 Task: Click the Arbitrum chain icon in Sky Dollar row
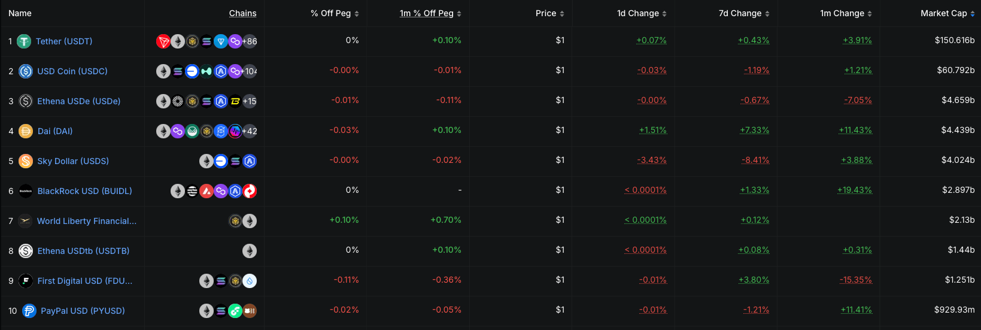point(250,161)
